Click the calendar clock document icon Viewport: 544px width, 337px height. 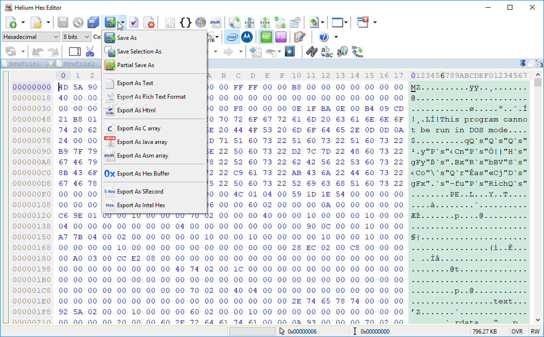point(295,22)
